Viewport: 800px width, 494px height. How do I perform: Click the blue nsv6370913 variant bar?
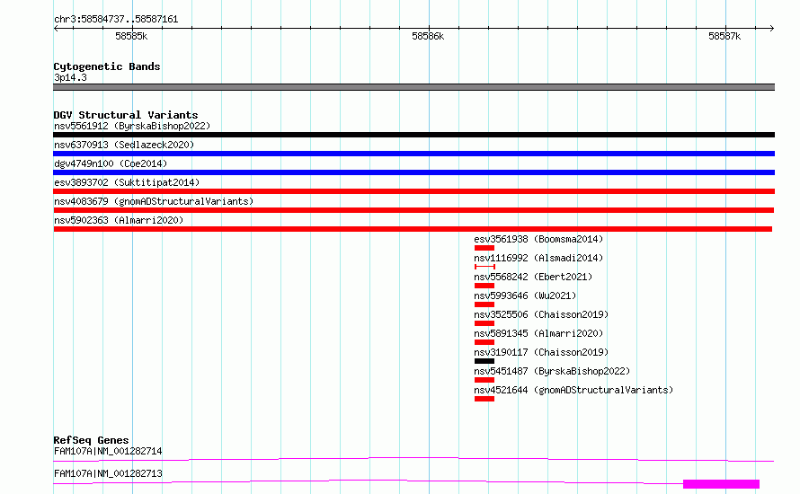(x=413, y=154)
